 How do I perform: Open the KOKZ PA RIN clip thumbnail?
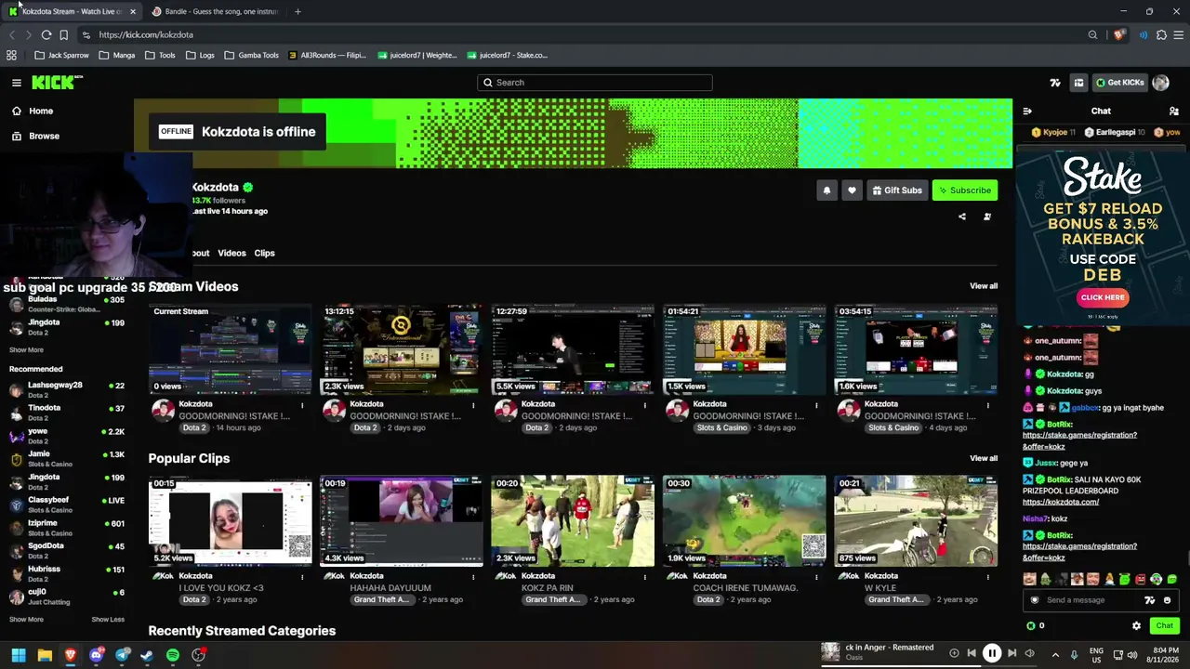pos(573,521)
